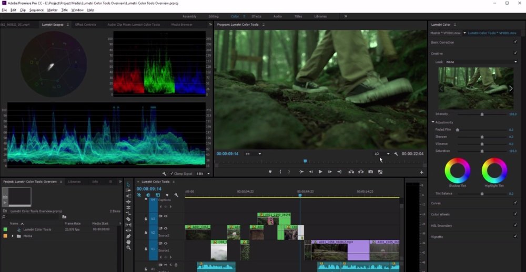Toggle snap magnet in timeline
Screen dimensions: 526x272
click(x=148, y=195)
